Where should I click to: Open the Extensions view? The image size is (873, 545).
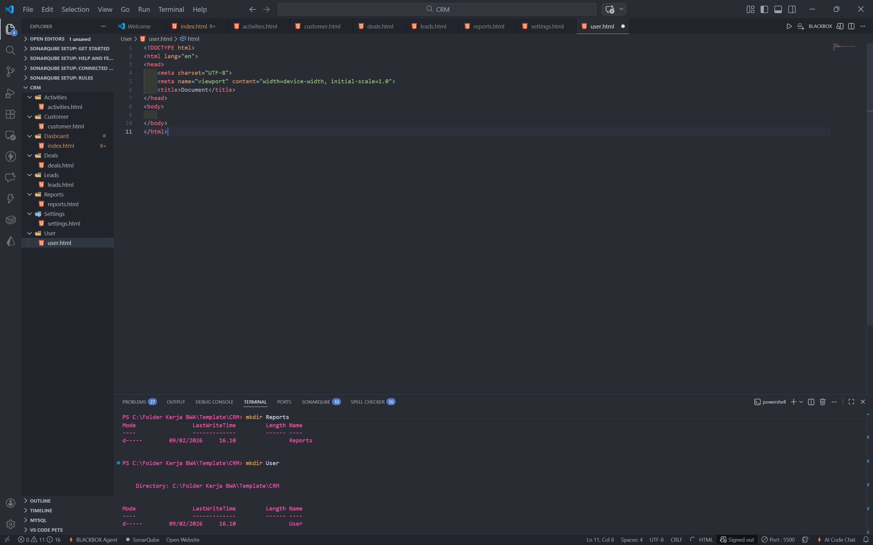pyautogui.click(x=11, y=114)
